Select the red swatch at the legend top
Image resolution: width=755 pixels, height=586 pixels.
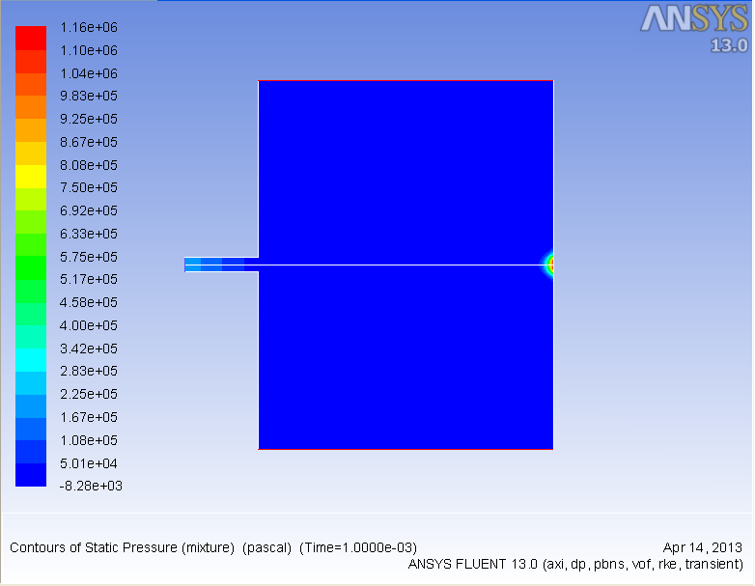click(30, 38)
